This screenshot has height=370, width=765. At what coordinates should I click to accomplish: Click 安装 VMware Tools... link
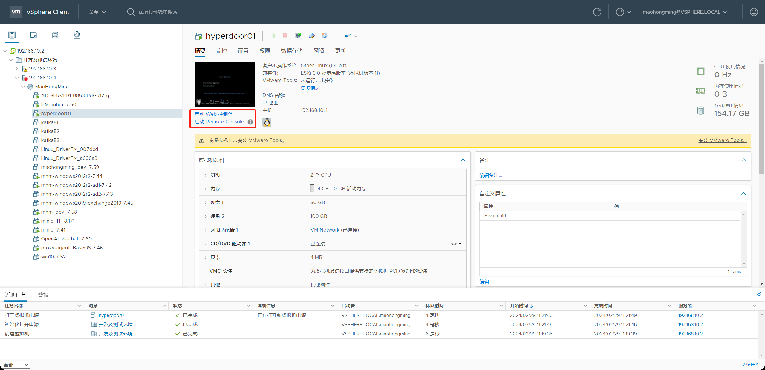coord(722,141)
